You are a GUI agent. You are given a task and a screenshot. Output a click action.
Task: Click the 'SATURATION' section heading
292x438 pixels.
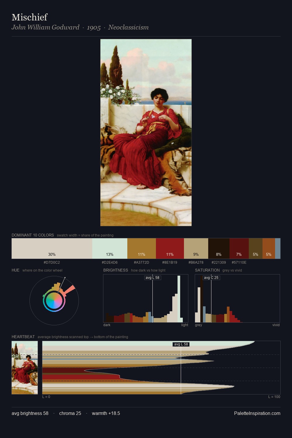tap(207, 270)
